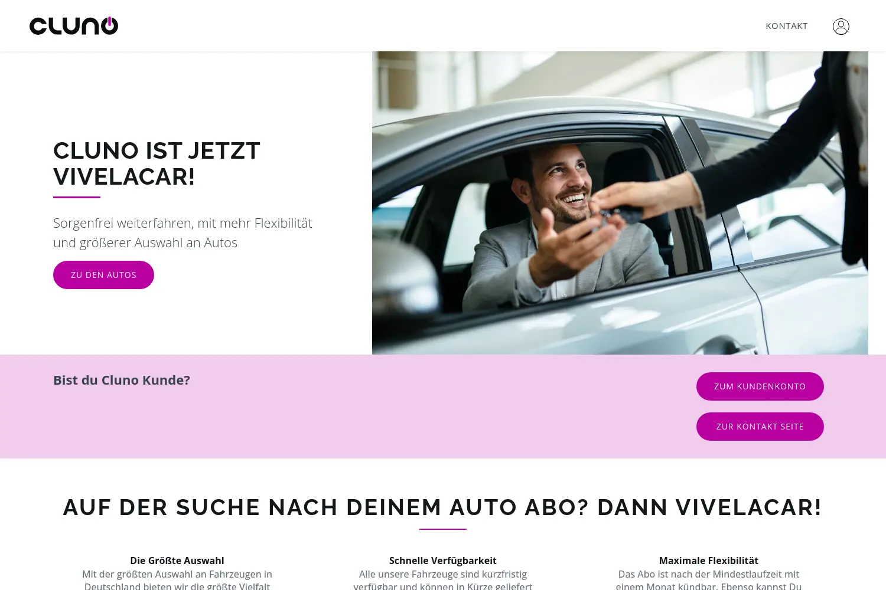The width and height of the screenshot is (886, 590).
Task: Click the description under 'Schnelle Verfügbarkeit'
Action: [443, 579]
